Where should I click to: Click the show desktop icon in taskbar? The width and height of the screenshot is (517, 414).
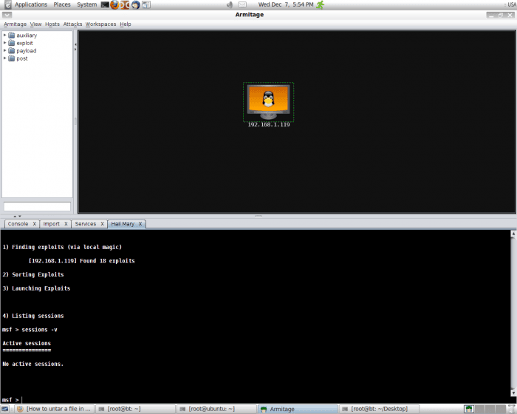pos(4,409)
